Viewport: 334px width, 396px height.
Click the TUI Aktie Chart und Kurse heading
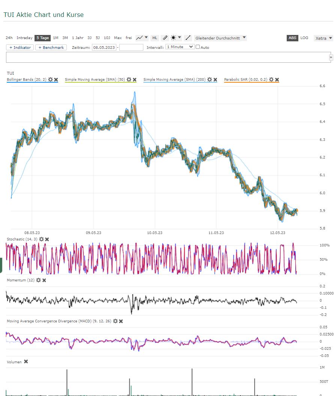(x=44, y=15)
